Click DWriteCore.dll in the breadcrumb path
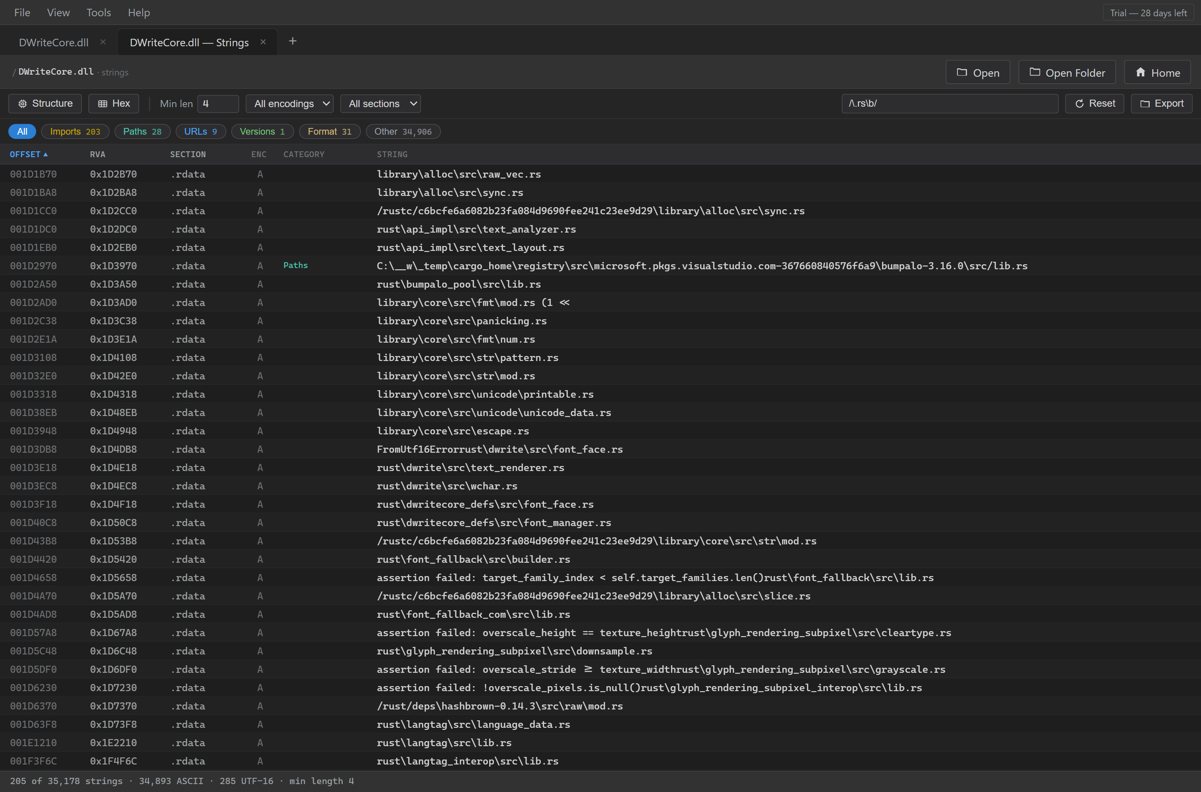Image resolution: width=1201 pixels, height=792 pixels. (56, 72)
